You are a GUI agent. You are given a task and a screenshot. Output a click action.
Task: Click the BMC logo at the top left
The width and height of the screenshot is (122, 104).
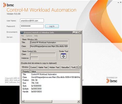(x=8, y=5)
